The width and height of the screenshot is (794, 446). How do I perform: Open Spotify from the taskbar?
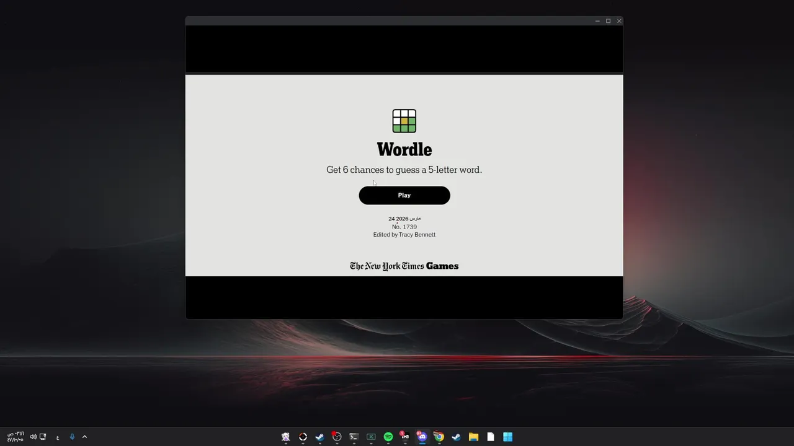[x=388, y=437]
